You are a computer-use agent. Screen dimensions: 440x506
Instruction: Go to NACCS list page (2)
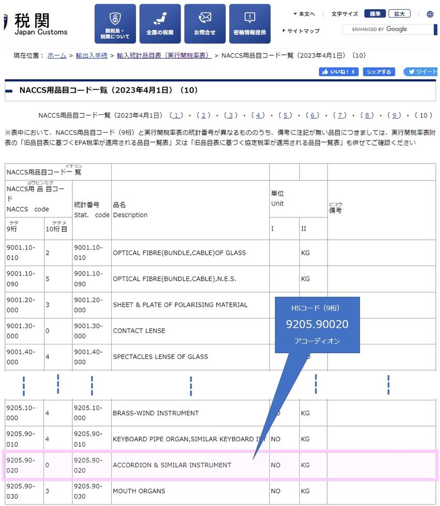[203, 115]
